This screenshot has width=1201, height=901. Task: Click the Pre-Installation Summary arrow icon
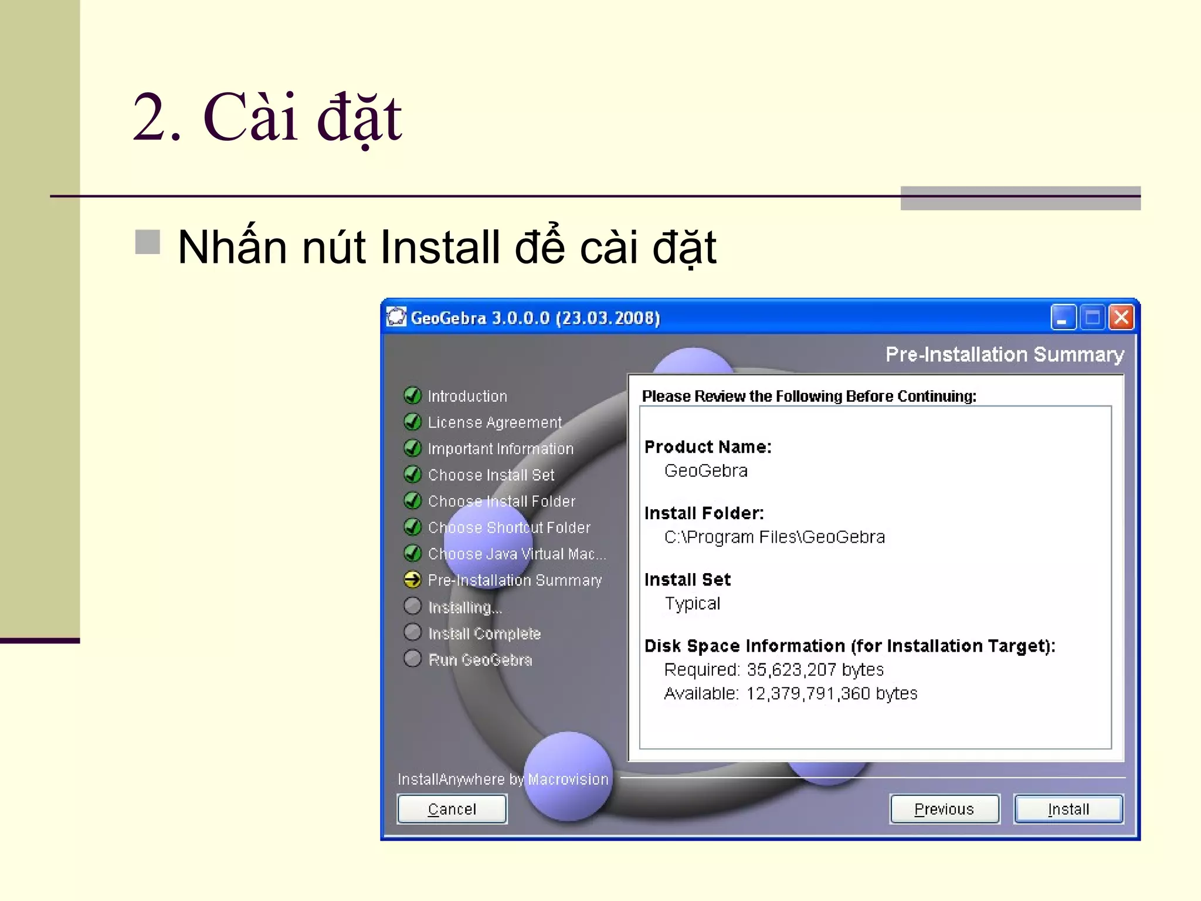click(413, 580)
